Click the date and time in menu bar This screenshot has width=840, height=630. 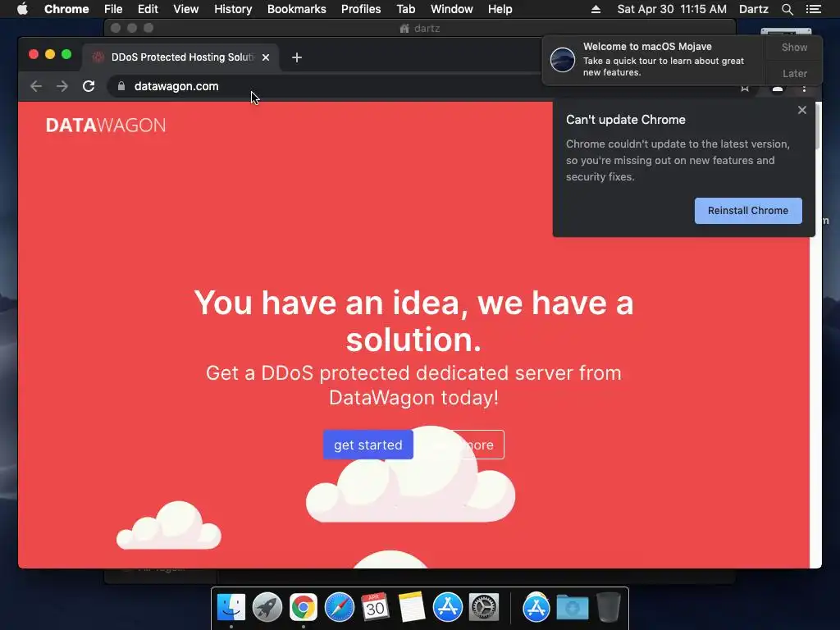click(672, 9)
